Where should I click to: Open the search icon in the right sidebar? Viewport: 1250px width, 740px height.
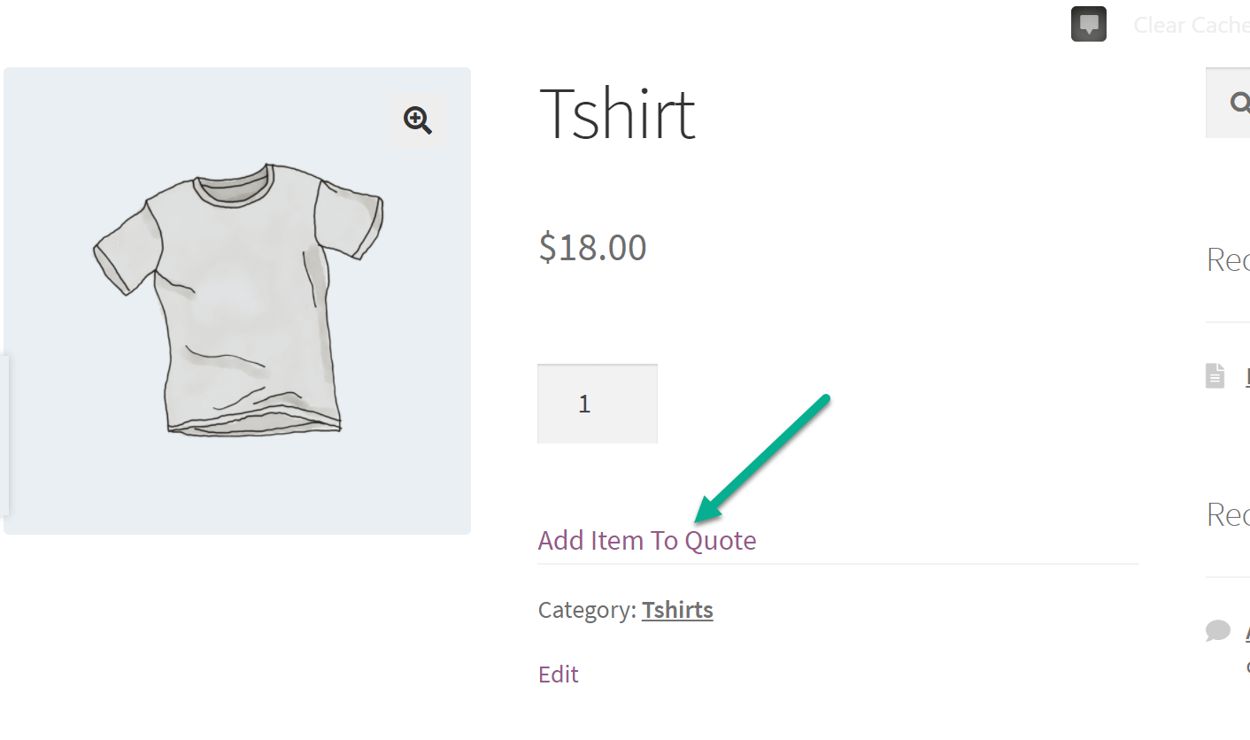pyautogui.click(x=1238, y=102)
